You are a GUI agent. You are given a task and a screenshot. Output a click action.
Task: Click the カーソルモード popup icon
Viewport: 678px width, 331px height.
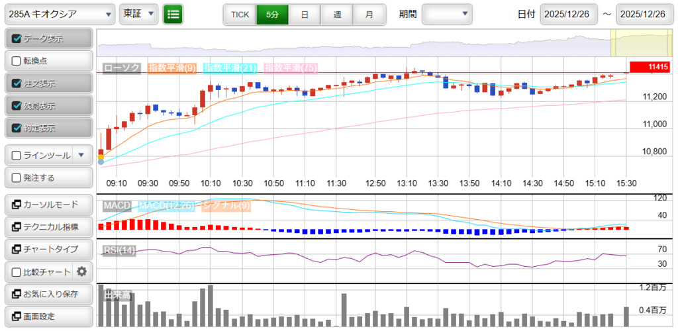[x=15, y=205]
